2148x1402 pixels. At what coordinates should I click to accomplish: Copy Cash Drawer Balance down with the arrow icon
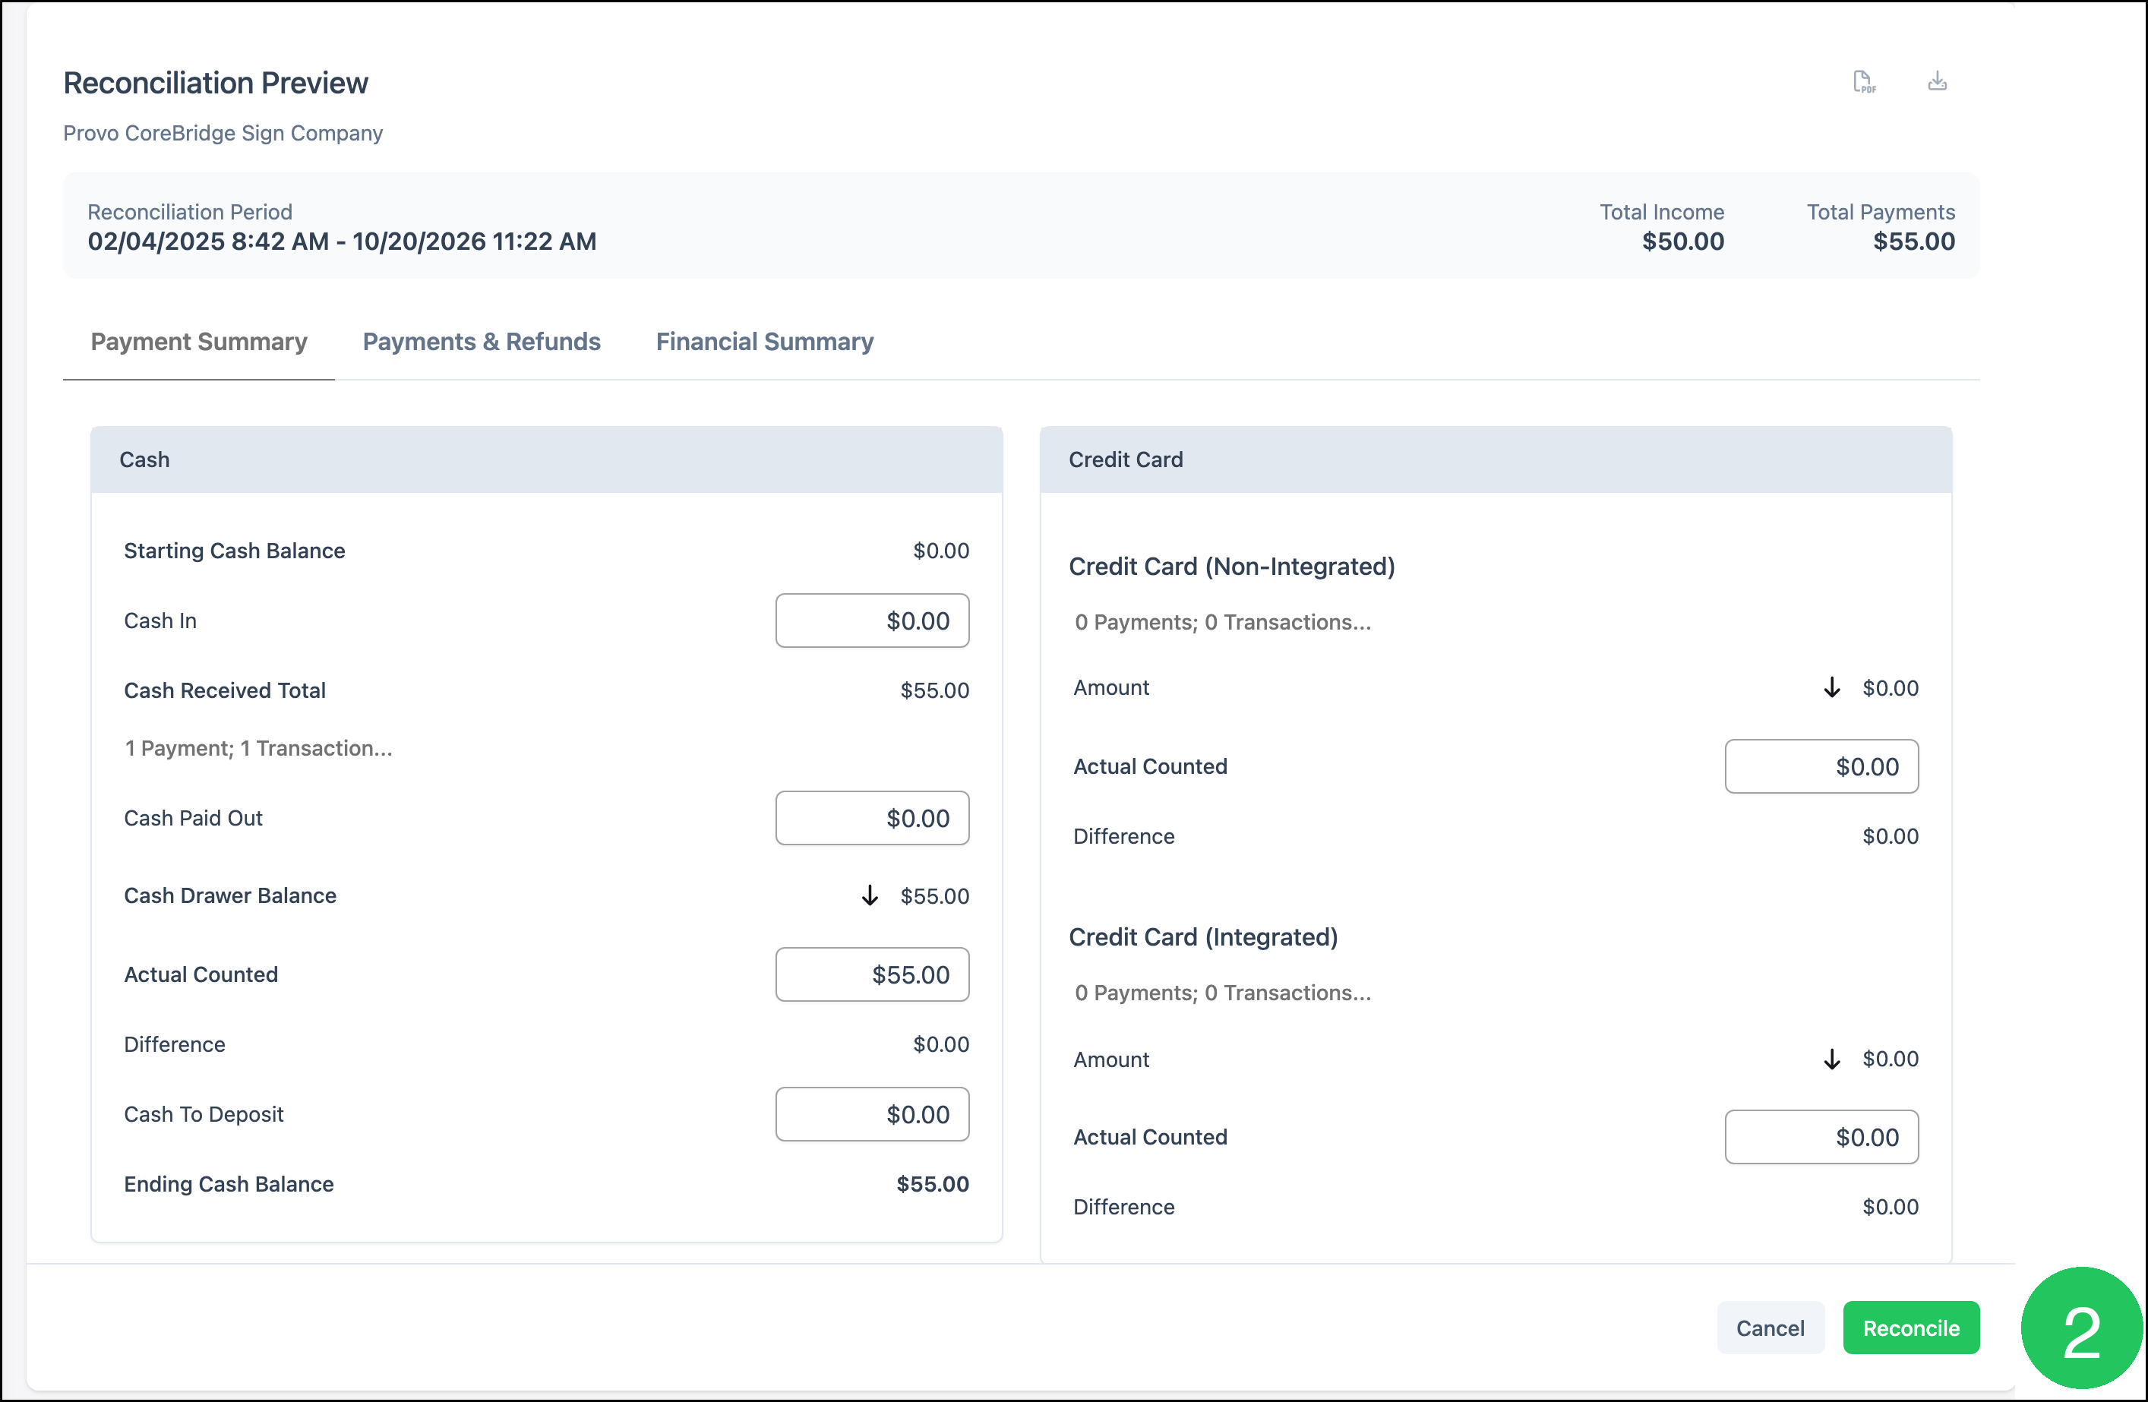click(x=869, y=896)
